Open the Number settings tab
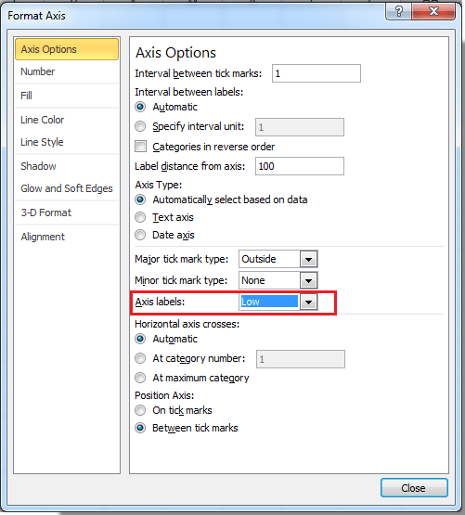 point(67,71)
